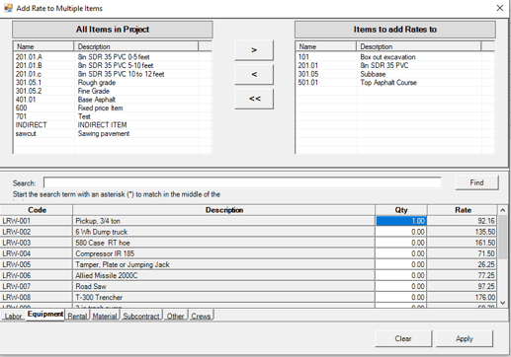Click Qty cell for Tamper, Plate or Jumping Jack
This screenshot has height=357, width=511.
click(401, 264)
